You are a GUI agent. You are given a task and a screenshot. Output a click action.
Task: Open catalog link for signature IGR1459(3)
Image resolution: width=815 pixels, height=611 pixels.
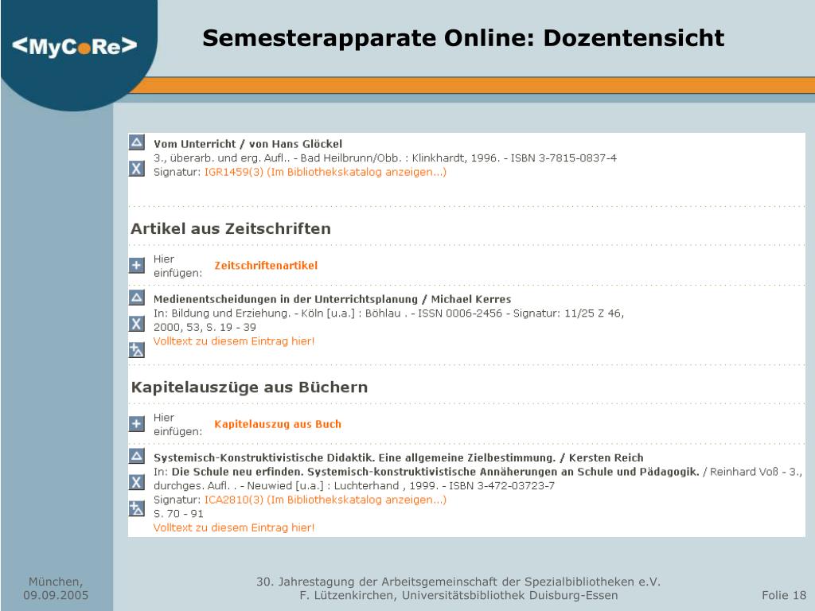click(x=326, y=172)
